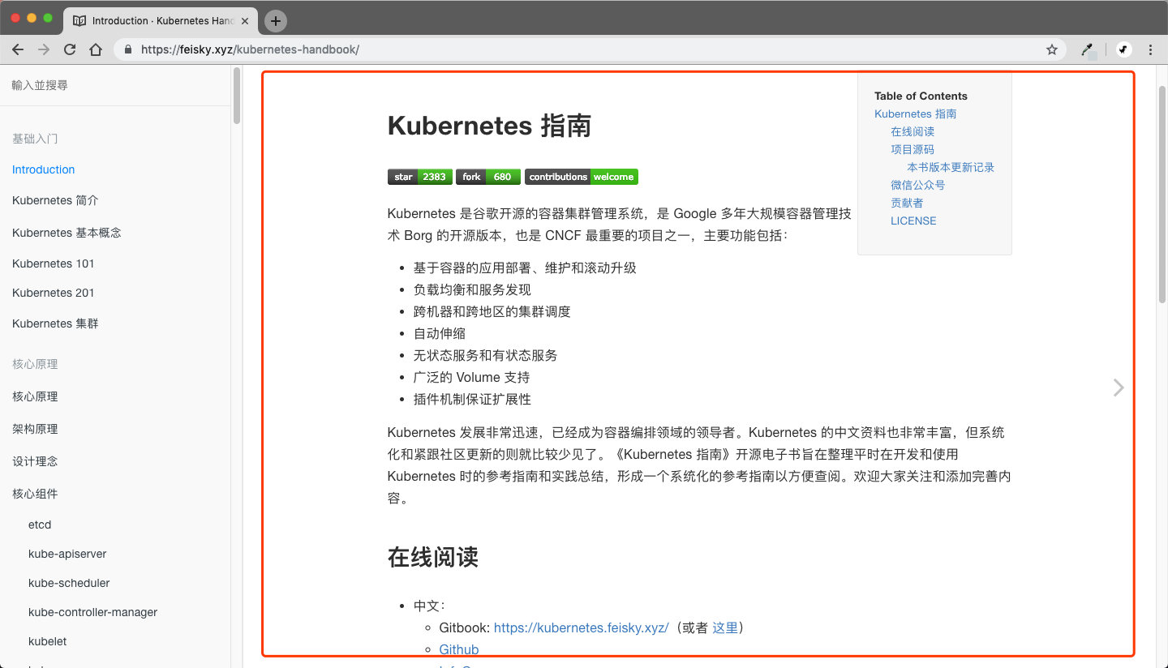Open Kubernetes 基本概念 chapter
The height and width of the screenshot is (668, 1168).
67,233
